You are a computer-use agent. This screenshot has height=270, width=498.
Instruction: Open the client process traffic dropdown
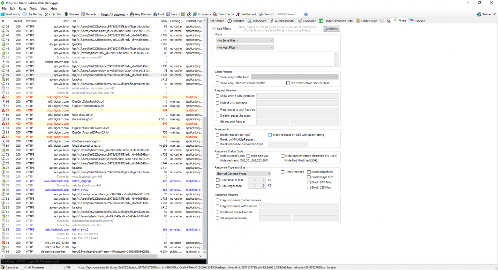[x=294, y=77]
